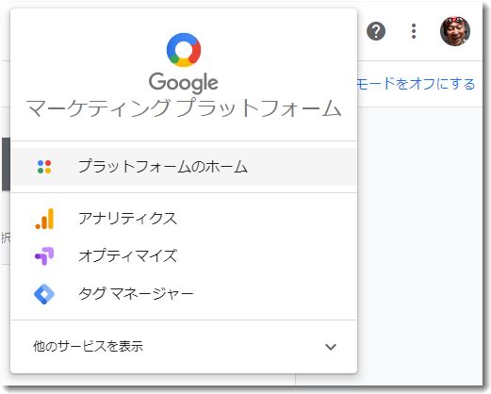Open アナリティクス from the product list
Image resolution: width=491 pixels, height=394 pixels.
click(x=184, y=219)
